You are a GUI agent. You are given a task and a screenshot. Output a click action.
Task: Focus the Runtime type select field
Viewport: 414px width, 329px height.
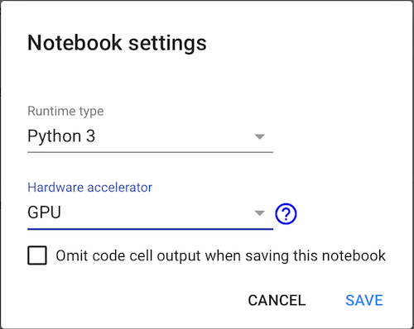[x=150, y=136]
